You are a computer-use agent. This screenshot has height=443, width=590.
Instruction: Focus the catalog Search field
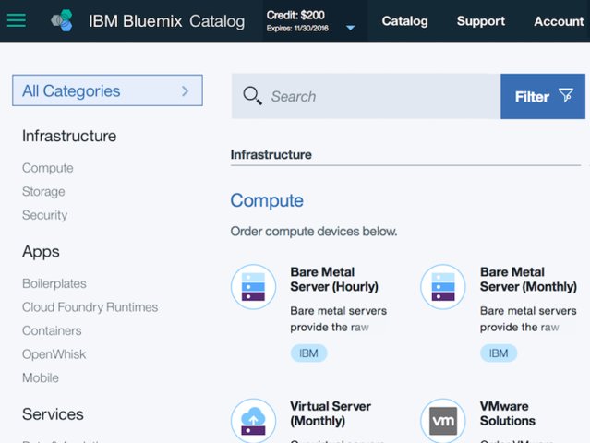[366, 96]
